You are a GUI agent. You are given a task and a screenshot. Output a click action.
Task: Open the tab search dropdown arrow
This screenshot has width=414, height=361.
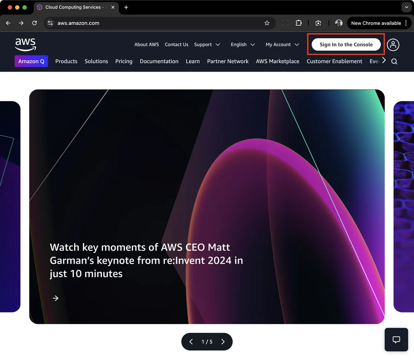click(x=407, y=7)
